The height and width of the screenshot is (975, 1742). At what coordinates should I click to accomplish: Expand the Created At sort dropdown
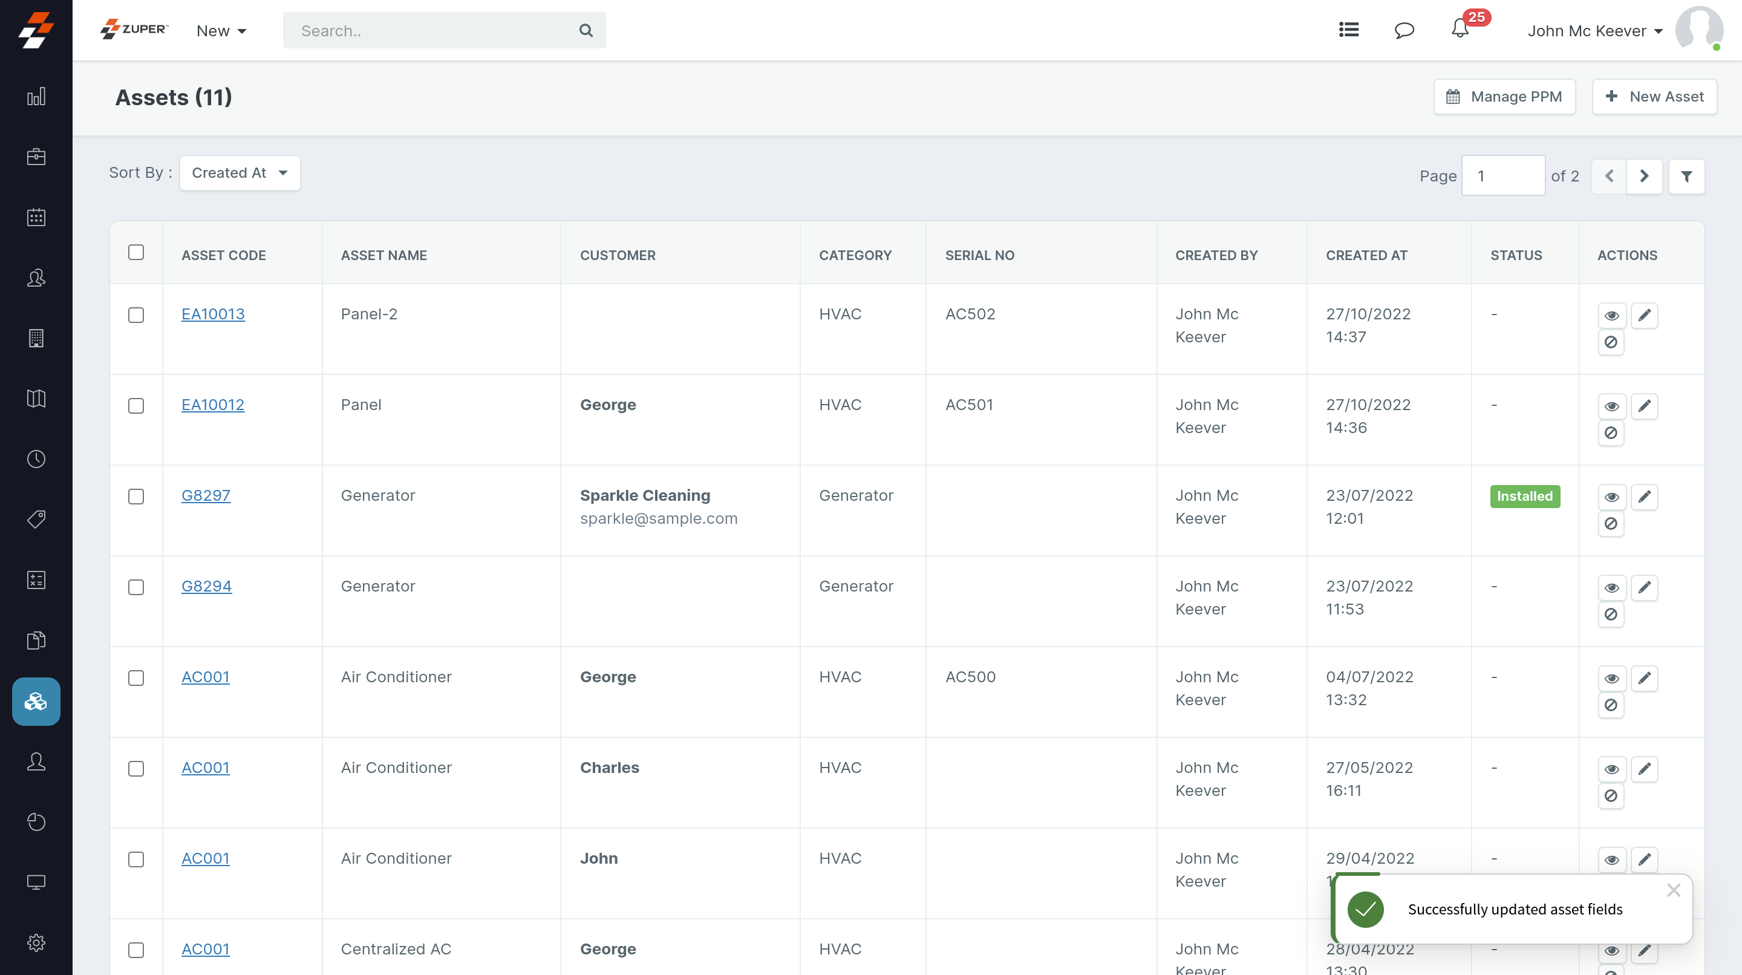pos(240,173)
